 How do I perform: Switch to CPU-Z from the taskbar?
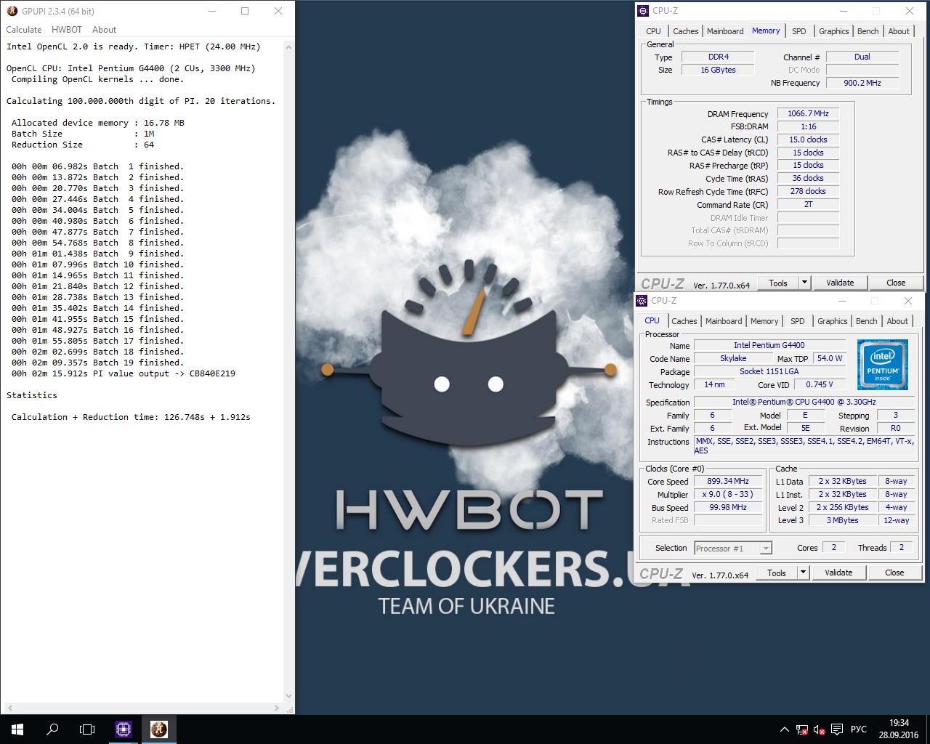pos(124,729)
